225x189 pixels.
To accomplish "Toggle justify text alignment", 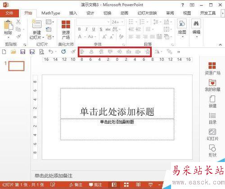I will click(x=152, y=36).
